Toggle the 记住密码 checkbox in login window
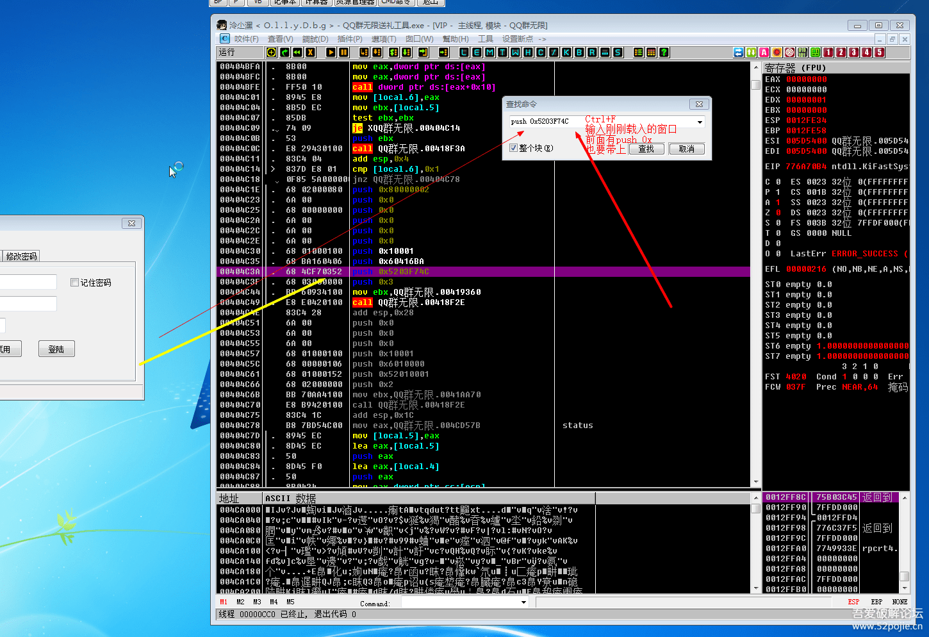This screenshot has height=637, width=929. pyautogui.click(x=74, y=282)
